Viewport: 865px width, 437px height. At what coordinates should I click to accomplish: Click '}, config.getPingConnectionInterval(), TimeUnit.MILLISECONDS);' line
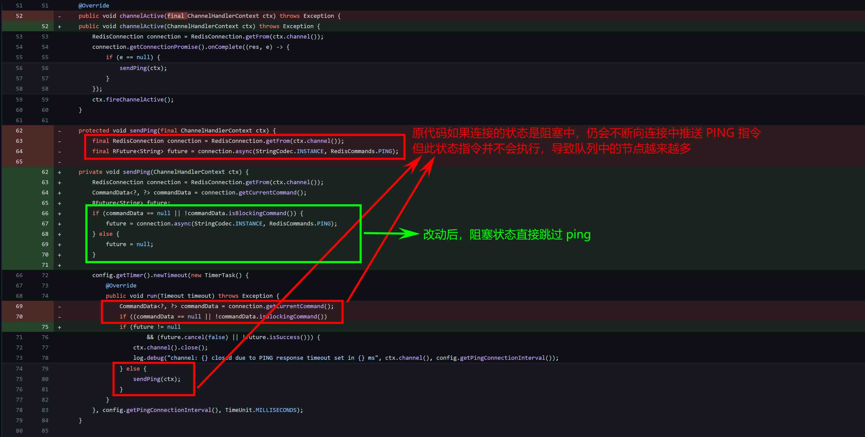(x=197, y=410)
